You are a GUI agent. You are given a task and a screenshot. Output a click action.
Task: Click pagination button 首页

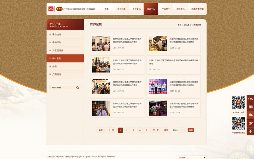click(x=100, y=130)
